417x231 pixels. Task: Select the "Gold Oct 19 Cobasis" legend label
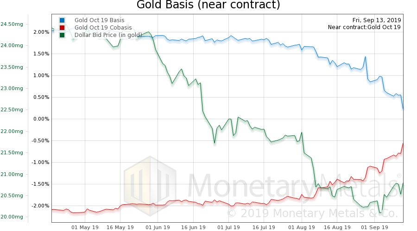102,28
